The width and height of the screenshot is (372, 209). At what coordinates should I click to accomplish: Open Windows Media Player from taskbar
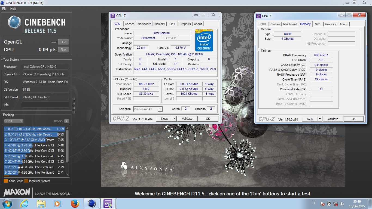pyautogui.click(x=58, y=204)
